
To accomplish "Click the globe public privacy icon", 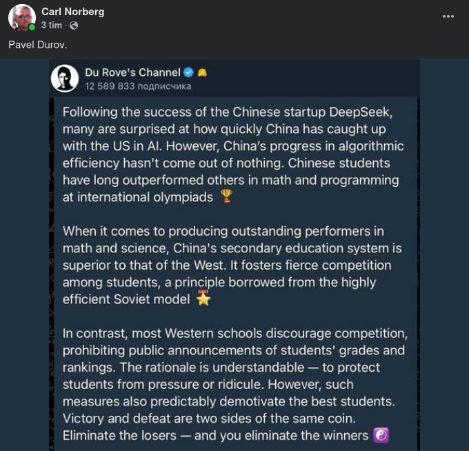I will [74, 26].
